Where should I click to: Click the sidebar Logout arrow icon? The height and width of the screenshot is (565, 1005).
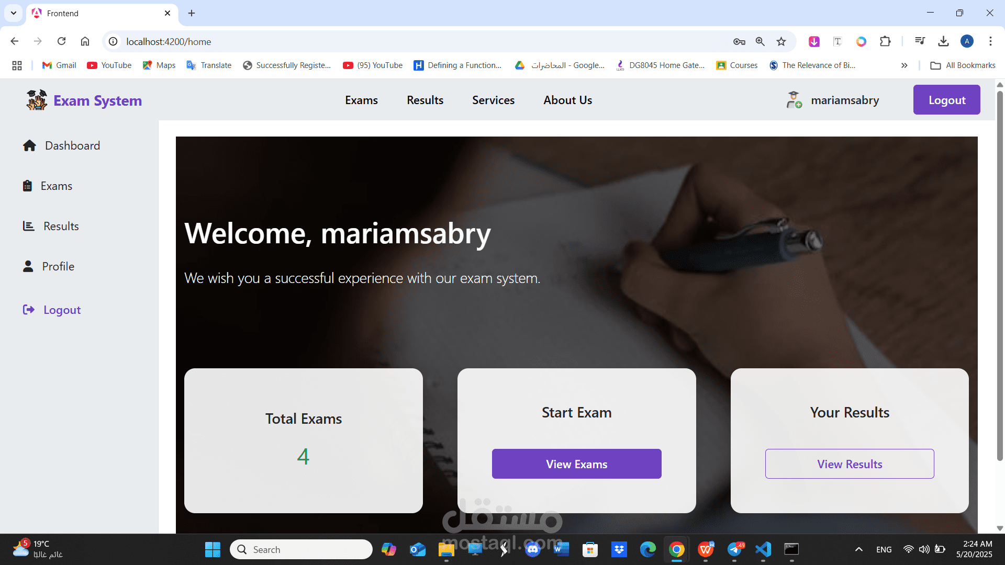click(x=29, y=310)
